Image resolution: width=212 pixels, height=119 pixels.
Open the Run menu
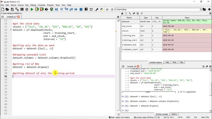click(27, 5)
